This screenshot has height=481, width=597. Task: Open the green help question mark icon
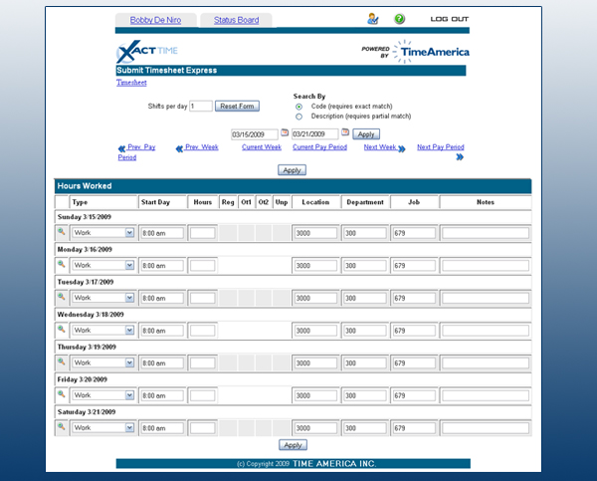[x=399, y=19]
